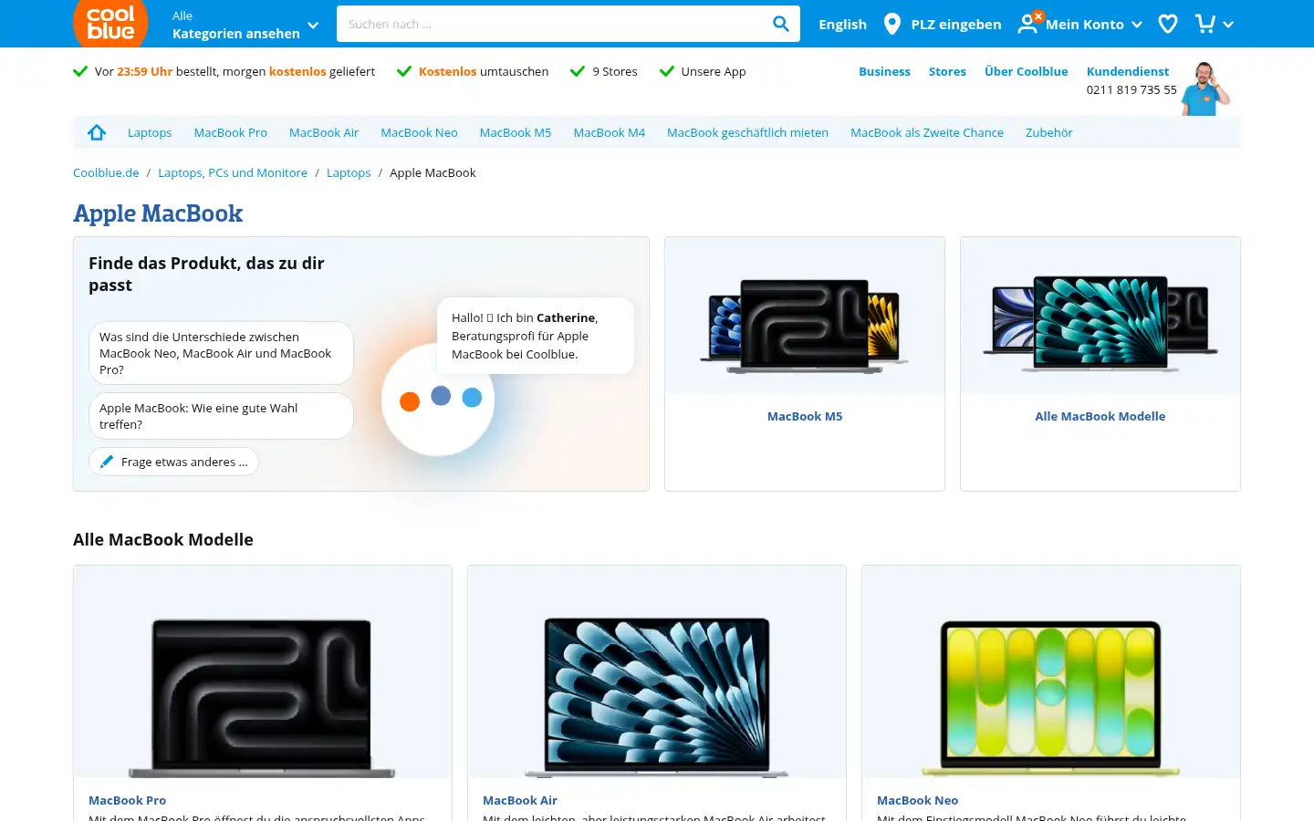
Task: Click the three-dot chat assistant bubble
Action: click(x=439, y=399)
